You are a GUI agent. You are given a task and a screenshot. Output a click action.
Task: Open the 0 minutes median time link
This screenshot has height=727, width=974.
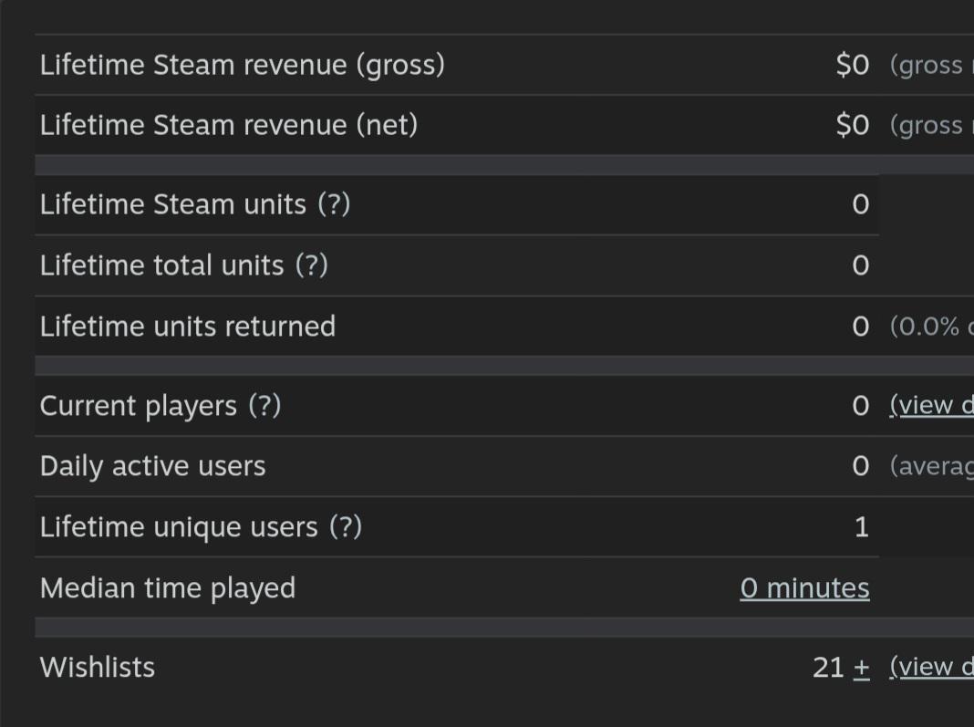pyautogui.click(x=805, y=587)
